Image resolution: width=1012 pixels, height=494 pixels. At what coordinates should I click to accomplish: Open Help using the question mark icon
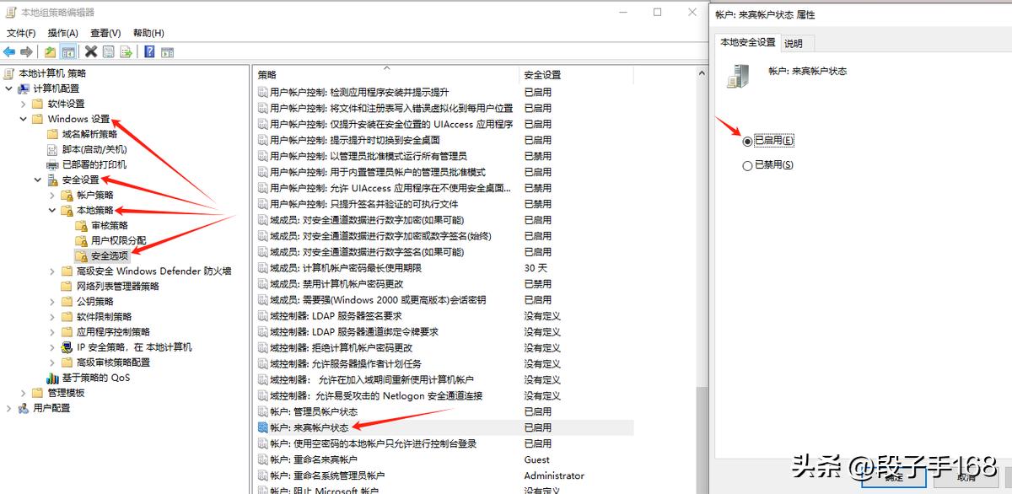[149, 51]
